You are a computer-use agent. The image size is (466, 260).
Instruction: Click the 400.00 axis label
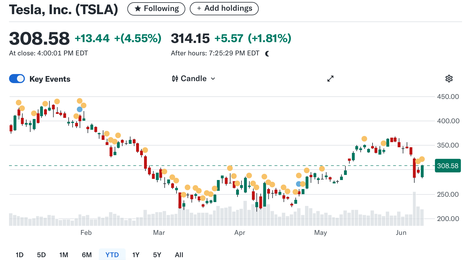point(448,121)
